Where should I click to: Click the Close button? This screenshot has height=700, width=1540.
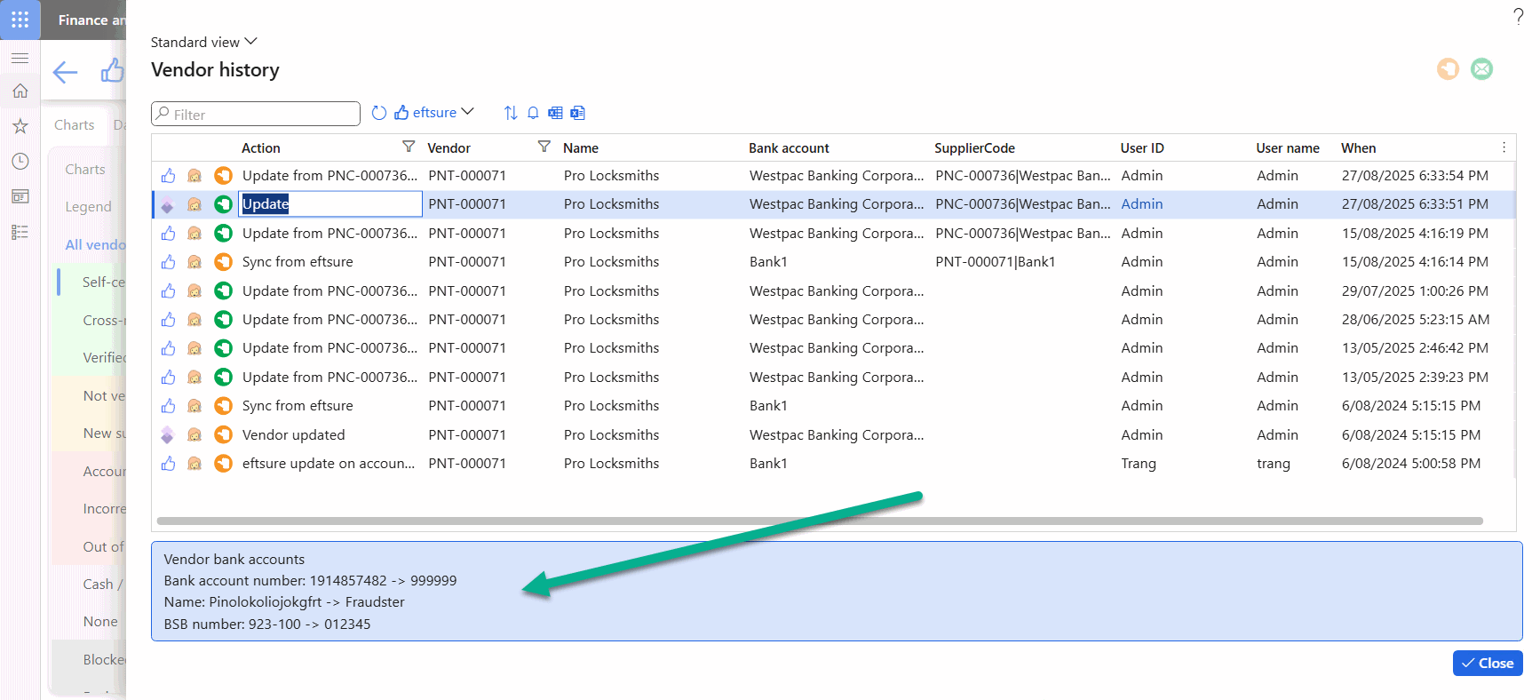pyautogui.click(x=1488, y=664)
